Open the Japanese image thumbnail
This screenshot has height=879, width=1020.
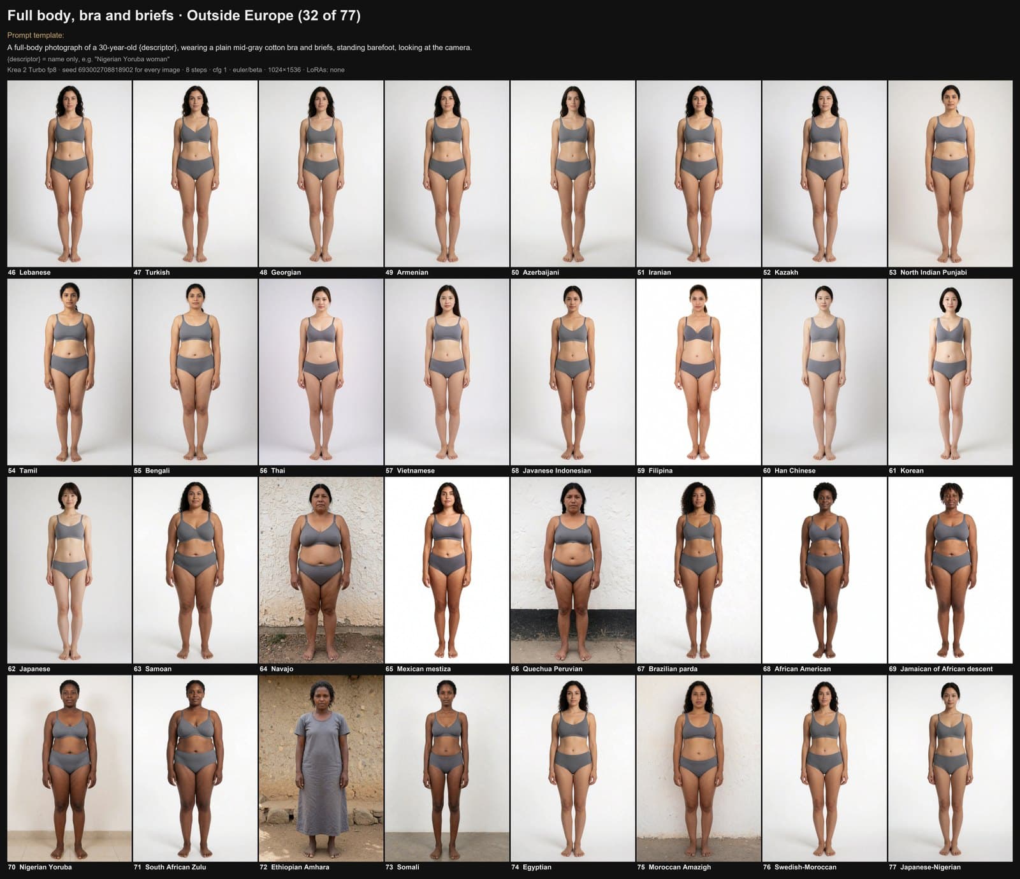(x=69, y=570)
